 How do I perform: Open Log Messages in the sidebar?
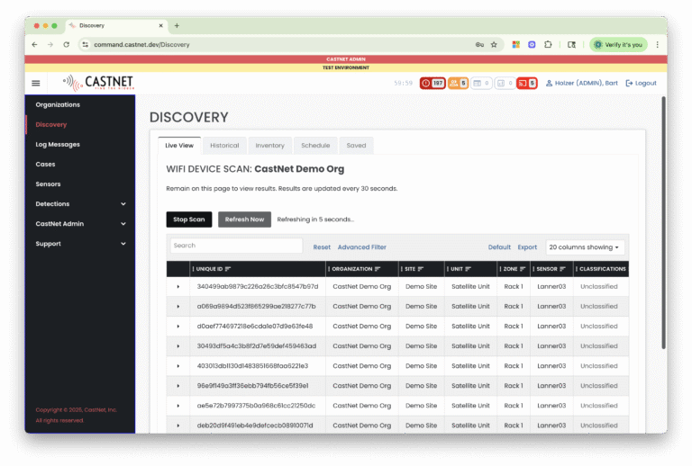coord(58,145)
